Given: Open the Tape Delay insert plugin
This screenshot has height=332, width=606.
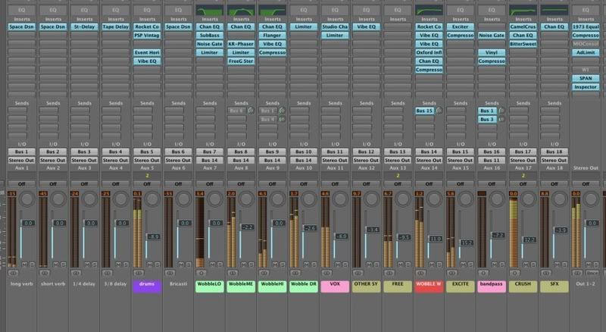Looking at the screenshot, I should (x=116, y=27).
